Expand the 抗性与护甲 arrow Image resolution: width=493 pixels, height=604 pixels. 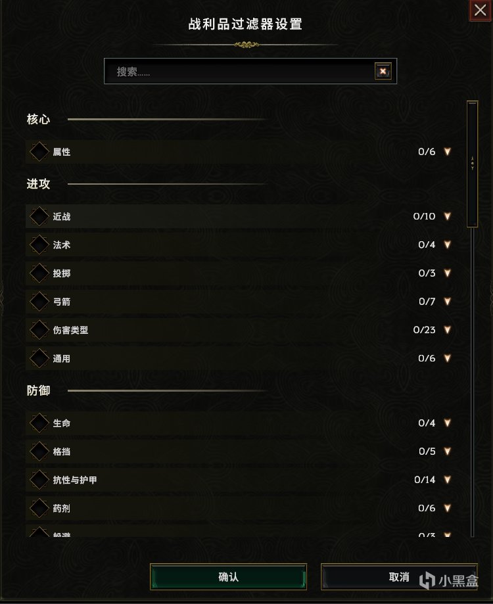coord(448,480)
